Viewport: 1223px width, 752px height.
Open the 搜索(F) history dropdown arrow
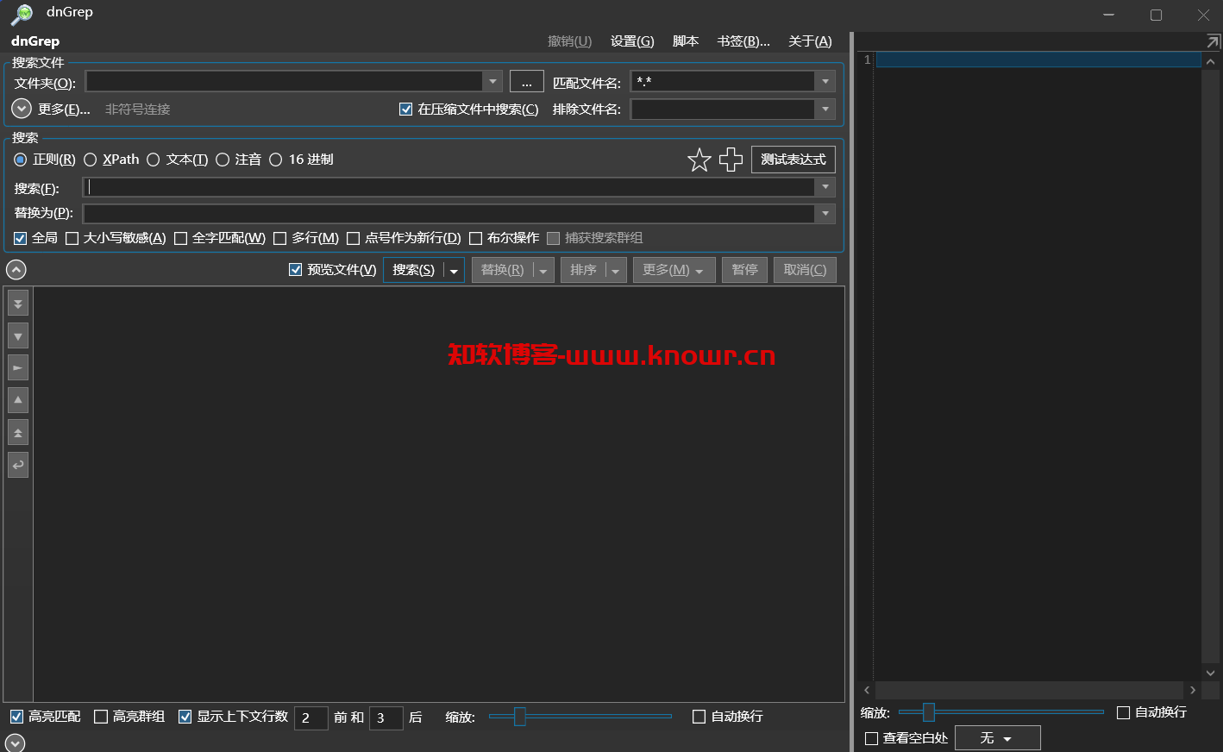(x=825, y=187)
